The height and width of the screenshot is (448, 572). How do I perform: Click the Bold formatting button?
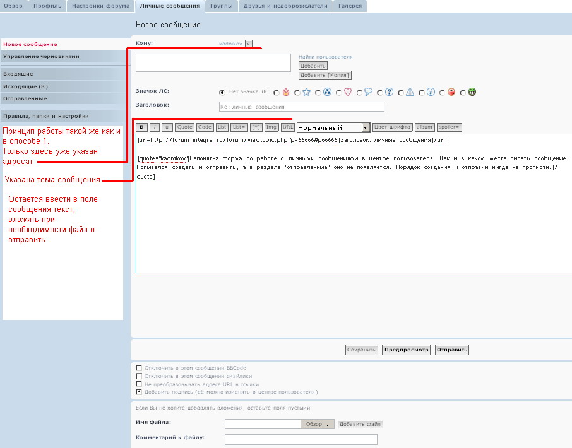[x=142, y=127]
